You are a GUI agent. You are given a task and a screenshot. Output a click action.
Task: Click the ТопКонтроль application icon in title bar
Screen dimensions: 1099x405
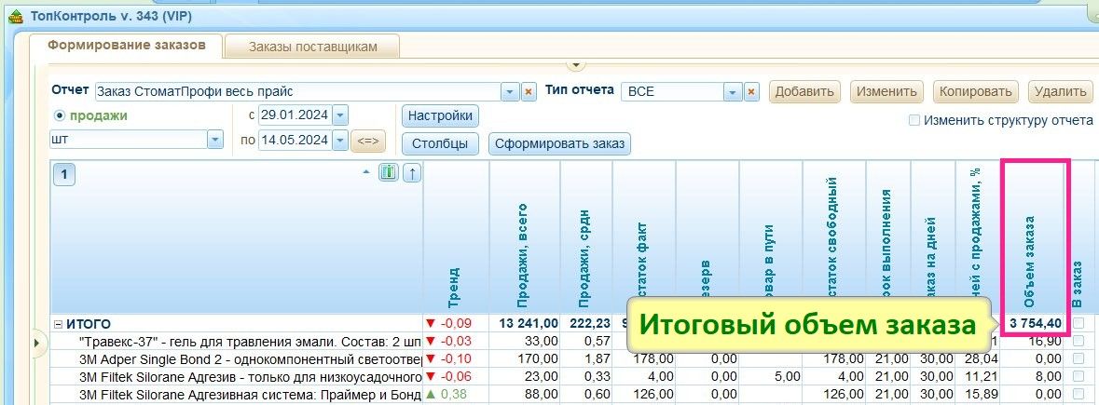pyautogui.click(x=16, y=16)
